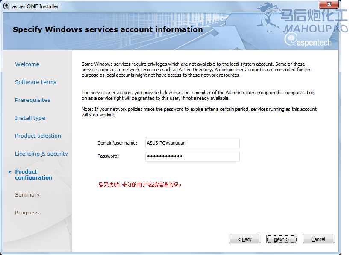This screenshot has height=255, width=350.
Task: Click the current step arrow marker
Action: pyautogui.click(x=10, y=172)
